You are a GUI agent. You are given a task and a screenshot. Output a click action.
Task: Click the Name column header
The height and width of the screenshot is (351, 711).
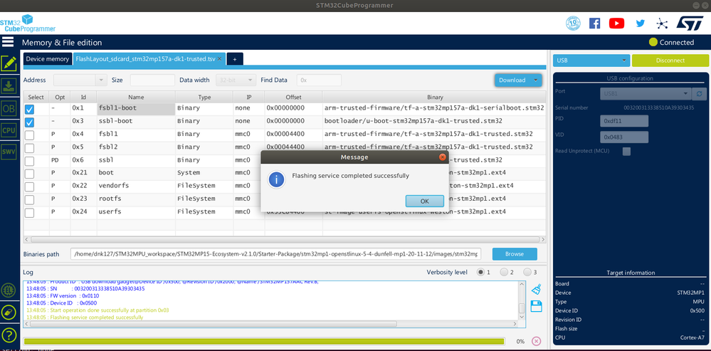coord(136,97)
